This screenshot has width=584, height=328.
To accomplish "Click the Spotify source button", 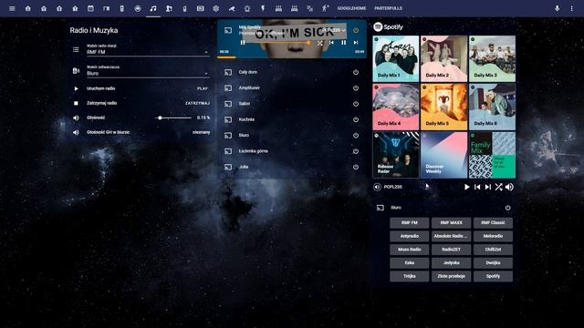I will pyautogui.click(x=493, y=276).
